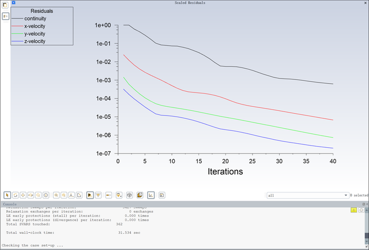Click the colormap ruler bar icon

[108, 195]
